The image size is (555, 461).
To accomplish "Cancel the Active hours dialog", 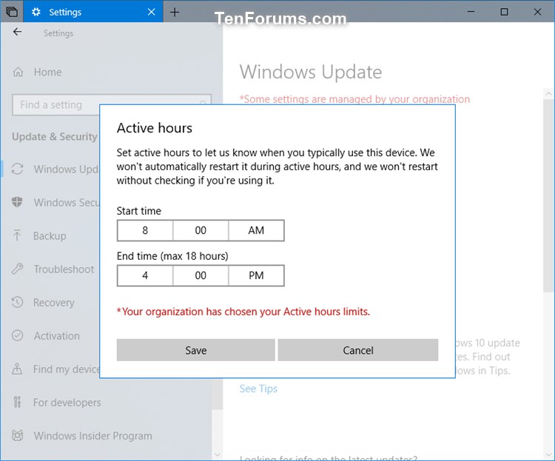I will pos(358,350).
